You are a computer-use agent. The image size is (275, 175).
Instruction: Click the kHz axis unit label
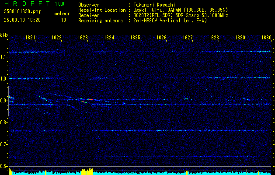[x=4, y=35]
